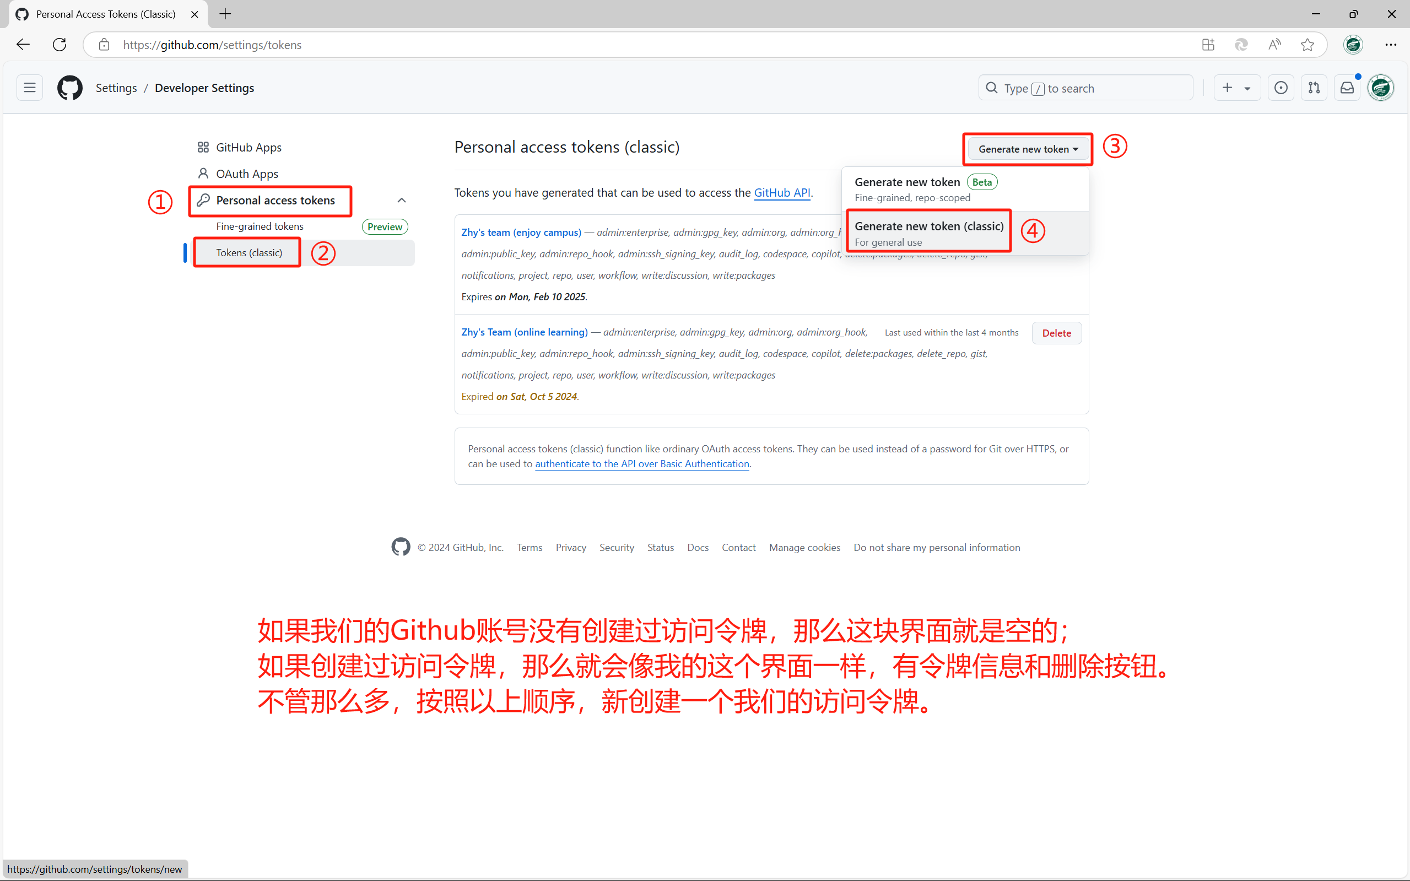Image resolution: width=1410 pixels, height=881 pixels.
Task: Open Terms footer link
Action: (529, 547)
